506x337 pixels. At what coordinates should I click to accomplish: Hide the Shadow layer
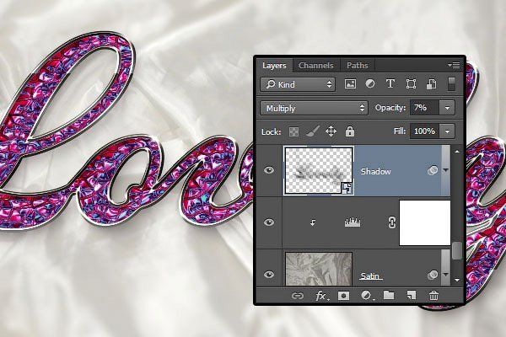tap(269, 170)
